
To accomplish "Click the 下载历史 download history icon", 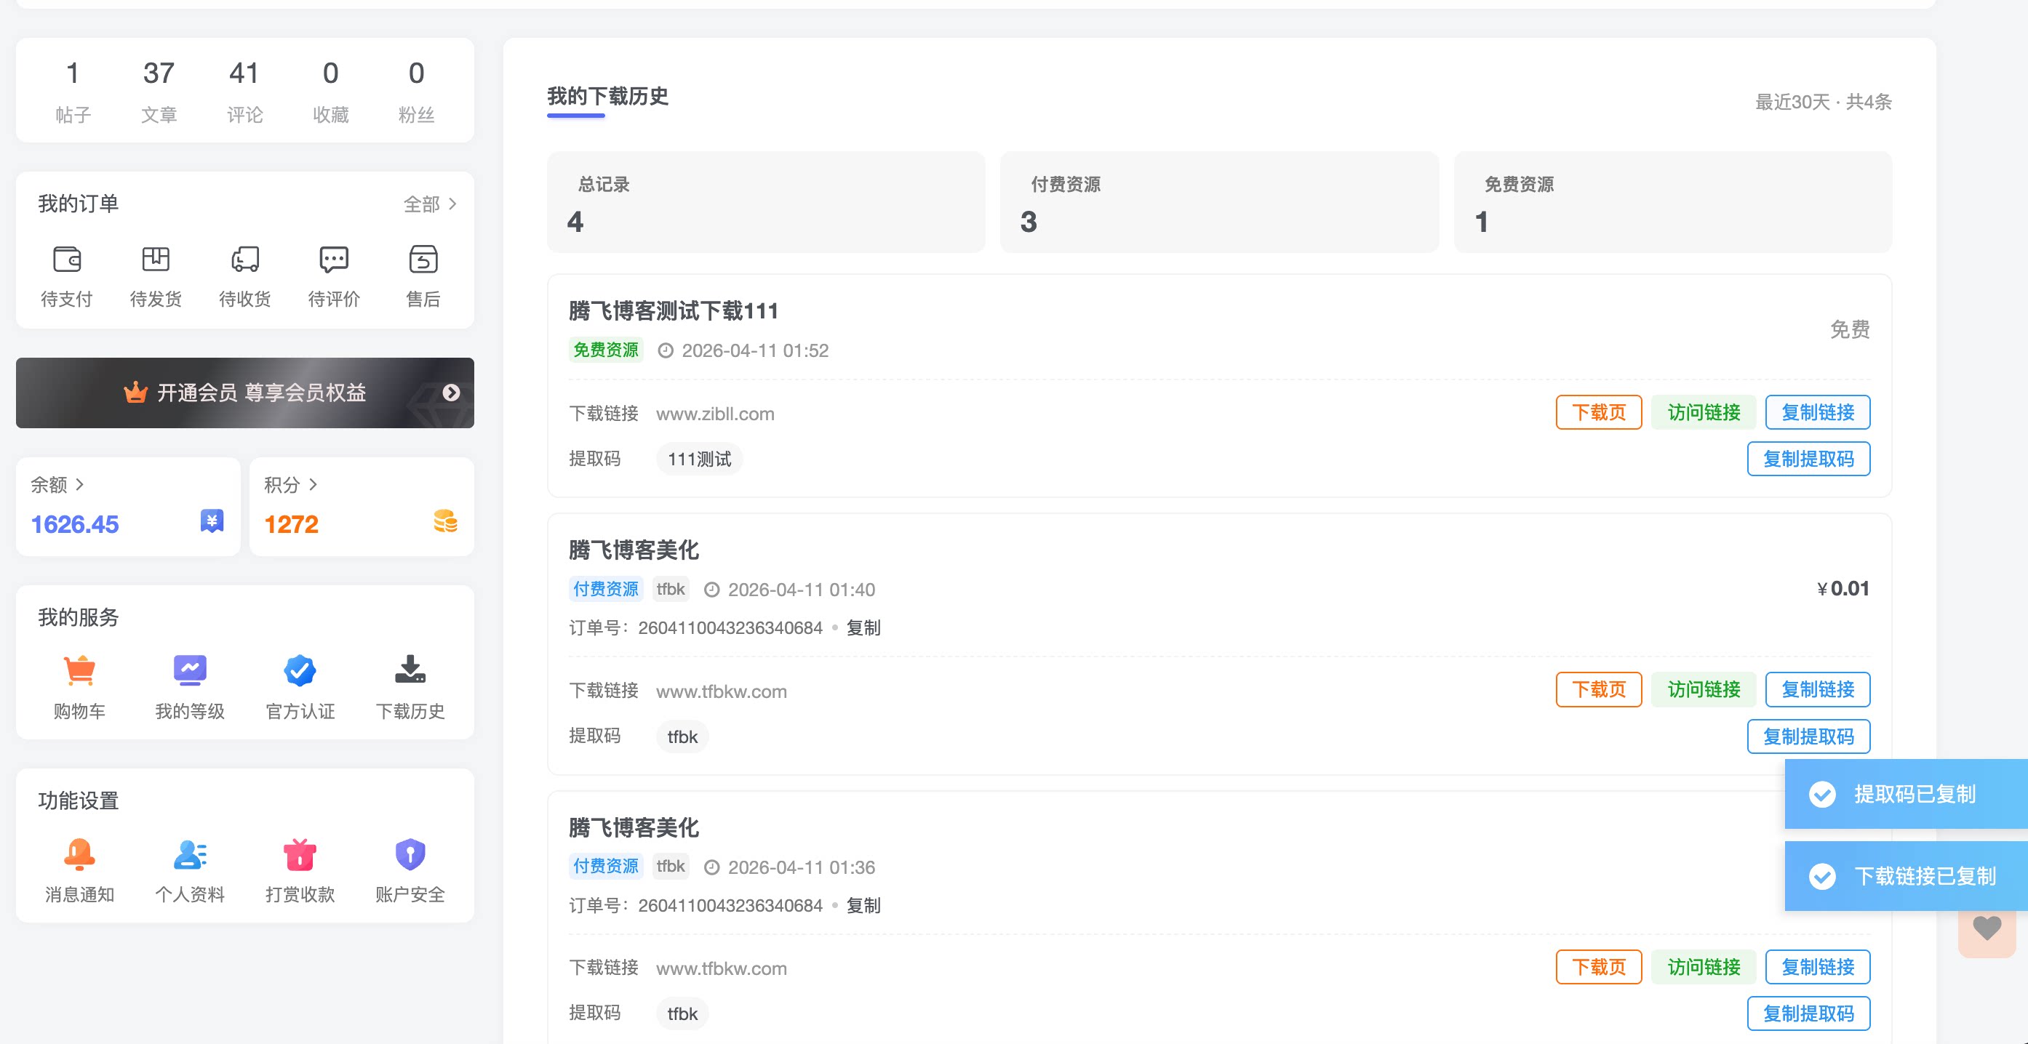I will 410,672.
